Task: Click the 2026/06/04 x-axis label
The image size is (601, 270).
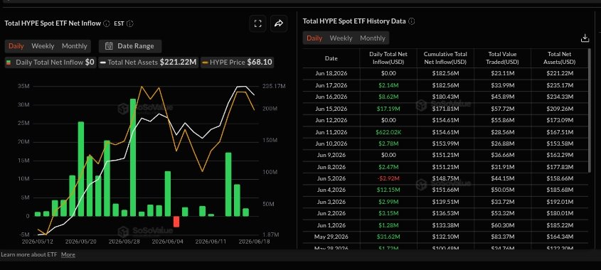Action: 167,242
